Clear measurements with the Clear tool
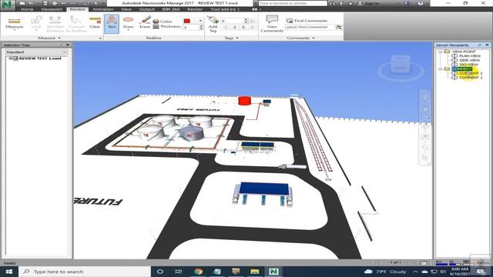This screenshot has width=493, height=277. coord(95,23)
